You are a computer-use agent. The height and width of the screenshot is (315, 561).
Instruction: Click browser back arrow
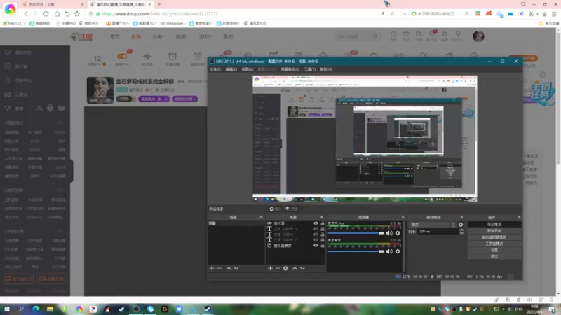26,14
